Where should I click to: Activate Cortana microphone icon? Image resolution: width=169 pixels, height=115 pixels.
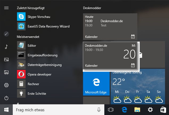[x=99, y=110]
